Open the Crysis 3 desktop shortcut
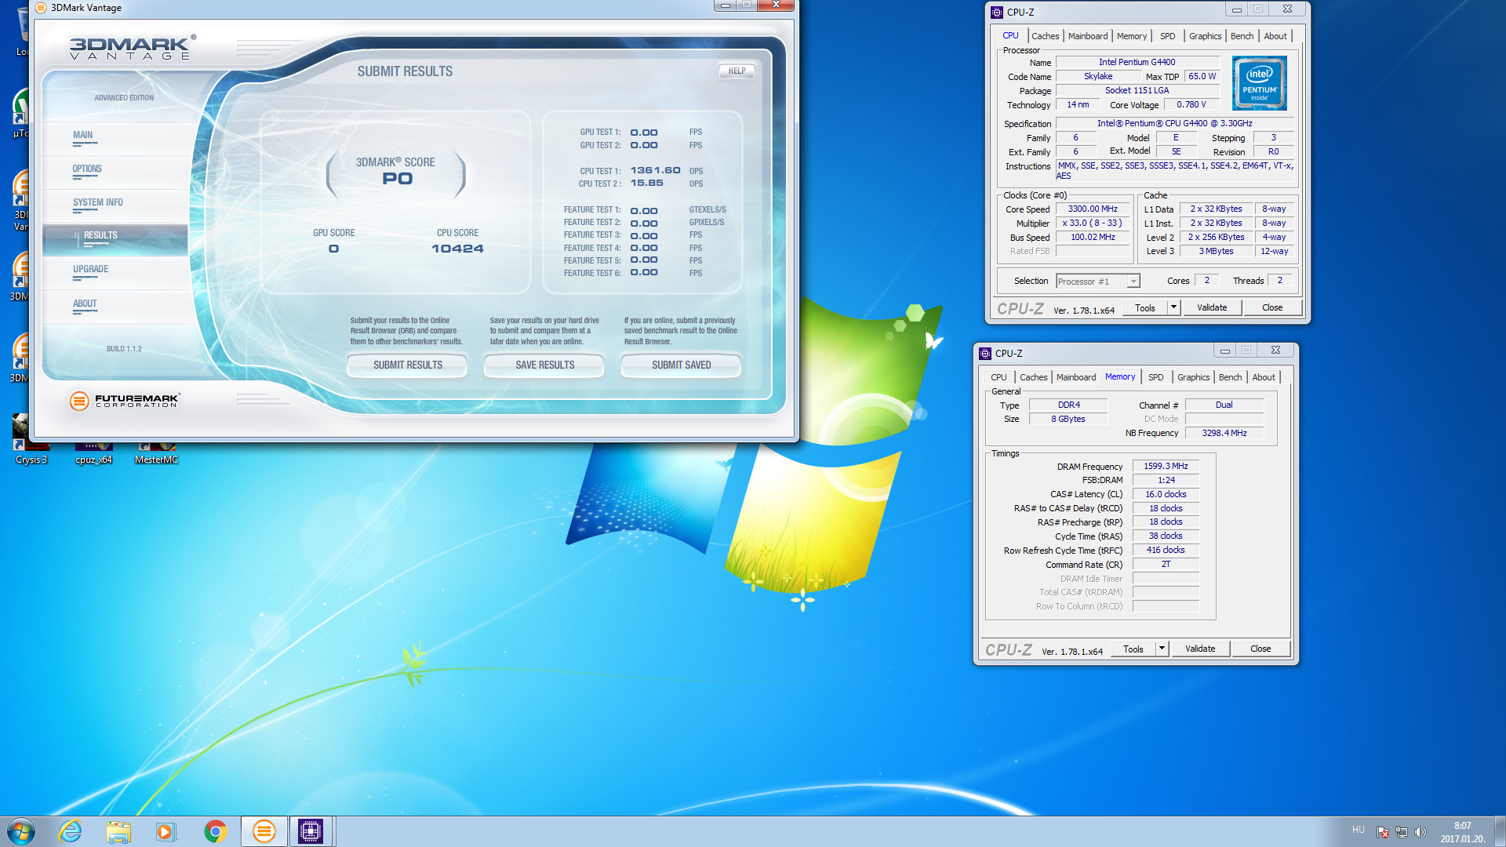1506x847 pixels. tap(31, 439)
